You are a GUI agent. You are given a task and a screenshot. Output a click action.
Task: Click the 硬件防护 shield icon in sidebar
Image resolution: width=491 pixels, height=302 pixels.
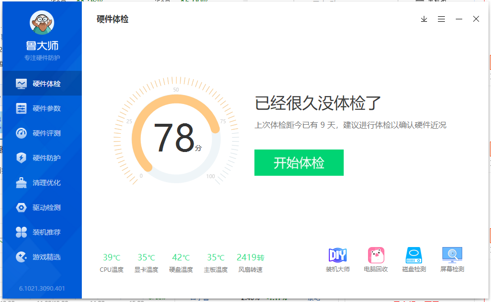pyautogui.click(x=21, y=158)
